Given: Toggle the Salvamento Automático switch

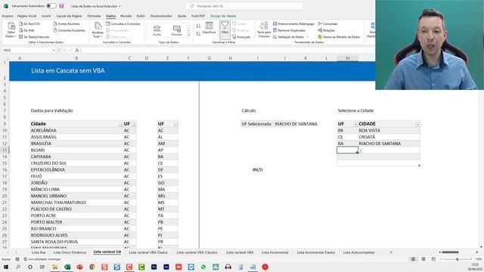Looking at the screenshot, I should click(x=51, y=6).
